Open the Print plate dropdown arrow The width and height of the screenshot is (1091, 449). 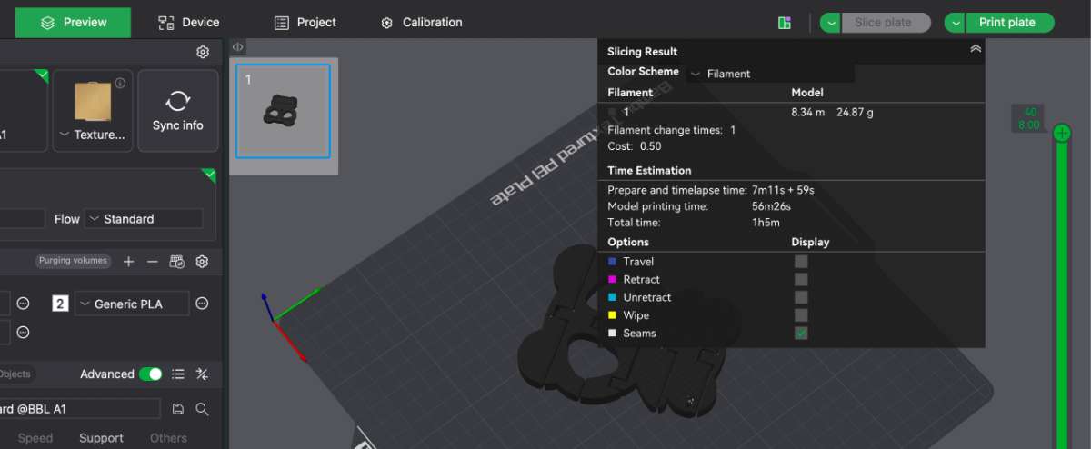pyautogui.click(x=955, y=23)
